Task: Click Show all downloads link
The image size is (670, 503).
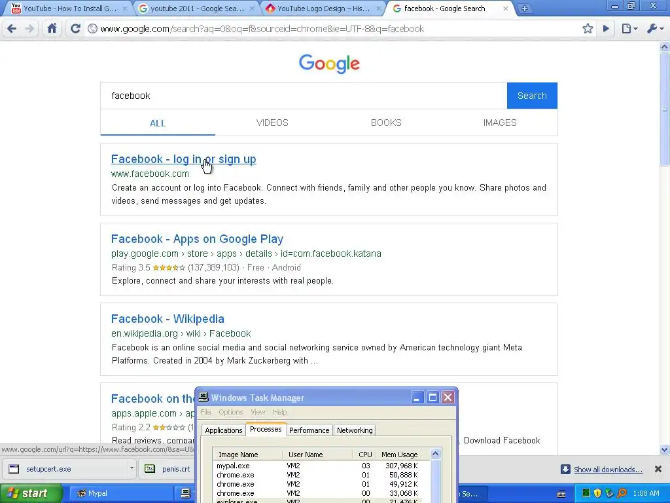Action: [608, 470]
